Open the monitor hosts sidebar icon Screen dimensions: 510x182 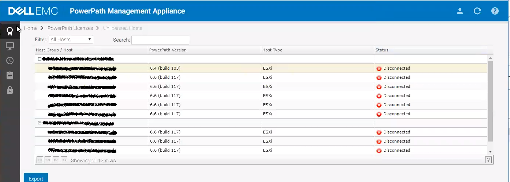tap(10, 46)
